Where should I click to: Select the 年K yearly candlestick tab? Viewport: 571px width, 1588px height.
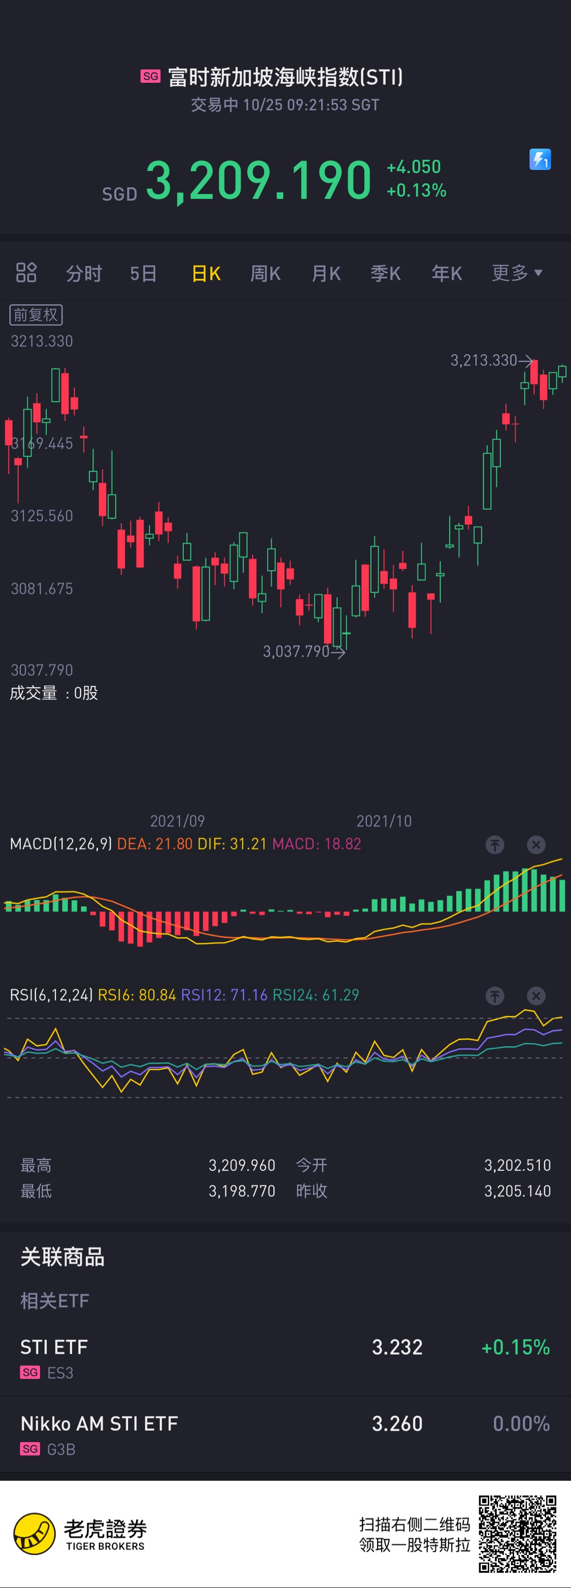pyautogui.click(x=447, y=273)
